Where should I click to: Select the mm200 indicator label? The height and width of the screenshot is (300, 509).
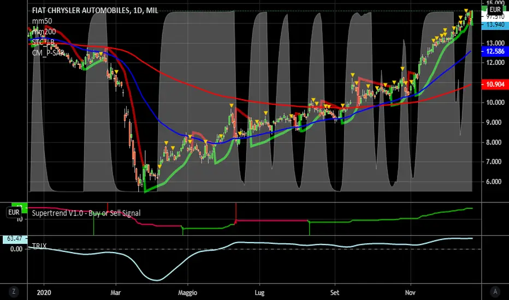[x=44, y=32]
